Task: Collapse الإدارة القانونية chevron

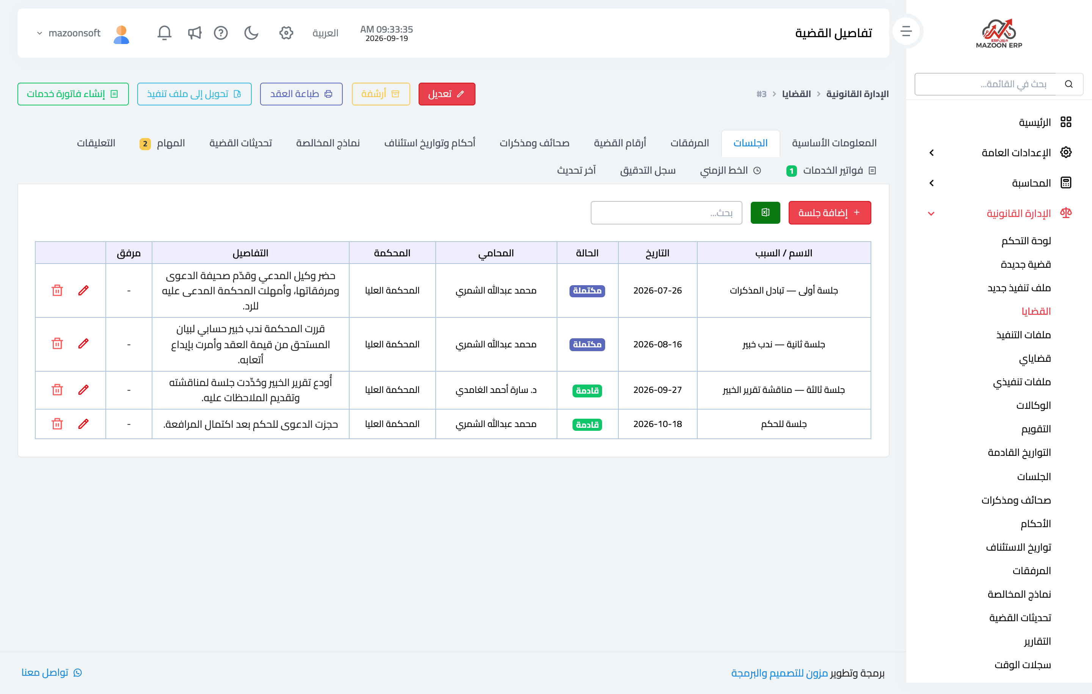Action: (932, 214)
